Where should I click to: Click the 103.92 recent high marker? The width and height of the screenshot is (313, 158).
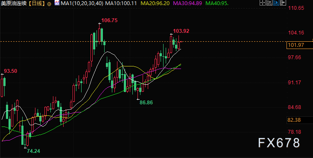pos(181,31)
